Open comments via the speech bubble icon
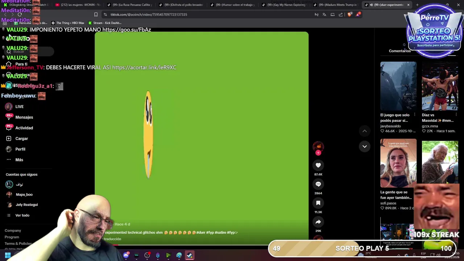Screen dimensions: 464x261 (x=318, y=184)
